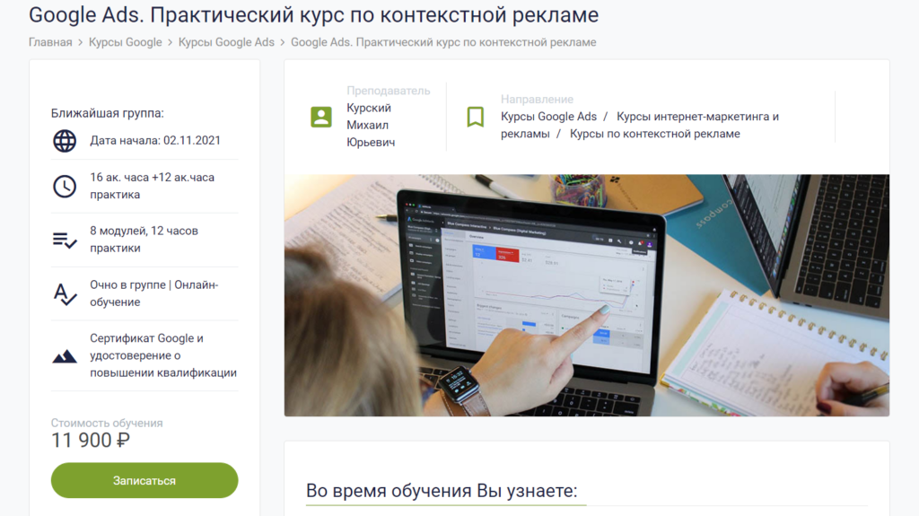Click the Сертификат Google и удостоверение text
This screenshot has width=919, height=516.
pyautogui.click(x=163, y=355)
